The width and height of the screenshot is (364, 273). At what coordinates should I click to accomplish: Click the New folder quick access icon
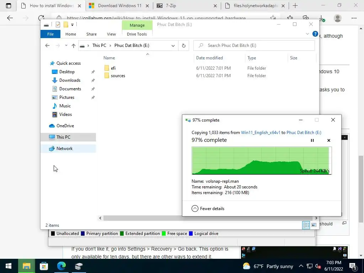(x=66, y=25)
